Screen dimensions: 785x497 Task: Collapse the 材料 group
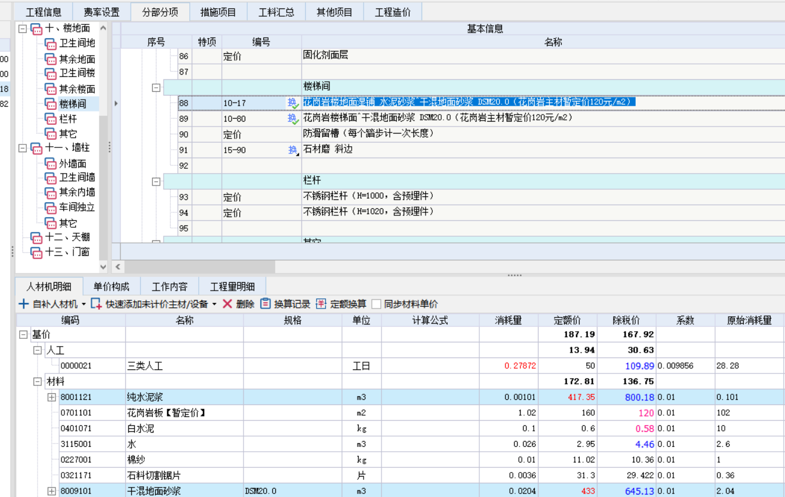38,381
